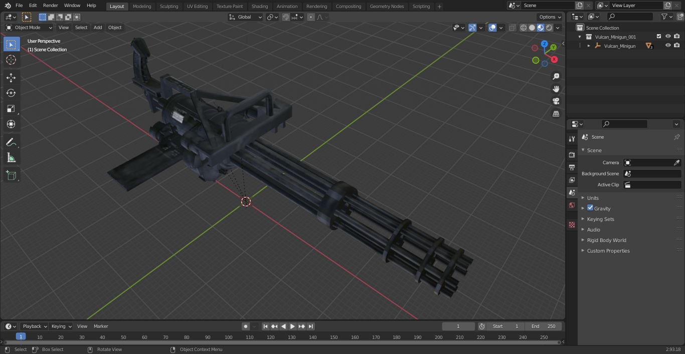
Task: Activate the Cursor tool
Action: (11, 60)
